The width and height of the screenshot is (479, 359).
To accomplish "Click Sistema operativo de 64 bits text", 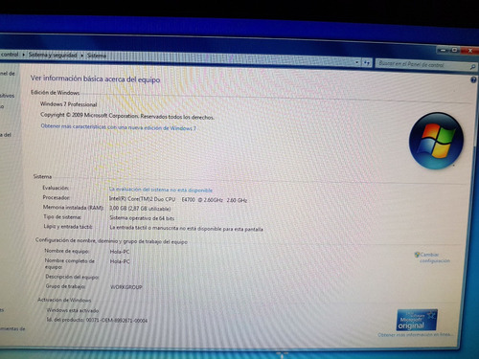I will pyautogui.click(x=142, y=218).
